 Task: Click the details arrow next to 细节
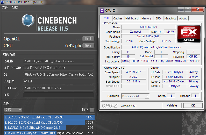92,110
